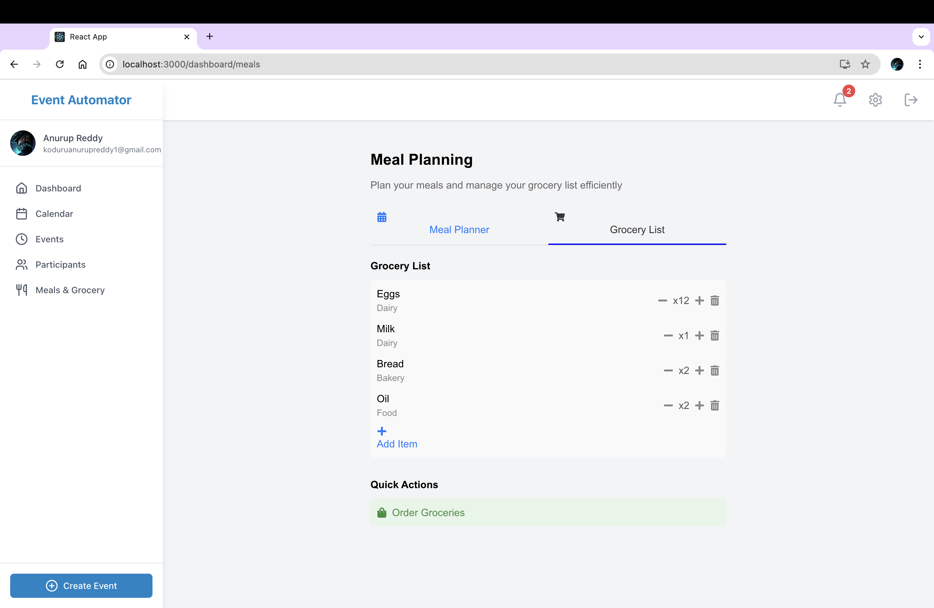Delete Eggs from grocery list
The height and width of the screenshot is (608, 934).
click(x=714, y=301)
